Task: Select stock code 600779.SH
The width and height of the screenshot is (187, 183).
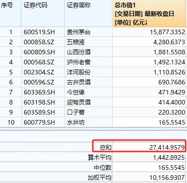Action: click(x=39, y=122)
